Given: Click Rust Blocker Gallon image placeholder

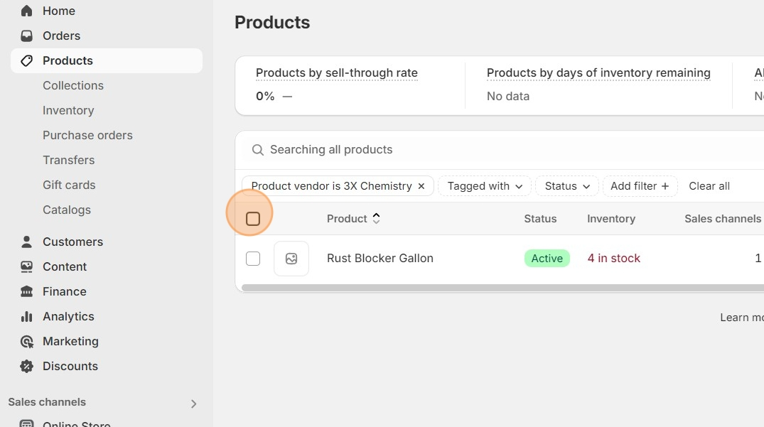Looking at the screenshot, I should pyautogui.click(x=291, y=259).
